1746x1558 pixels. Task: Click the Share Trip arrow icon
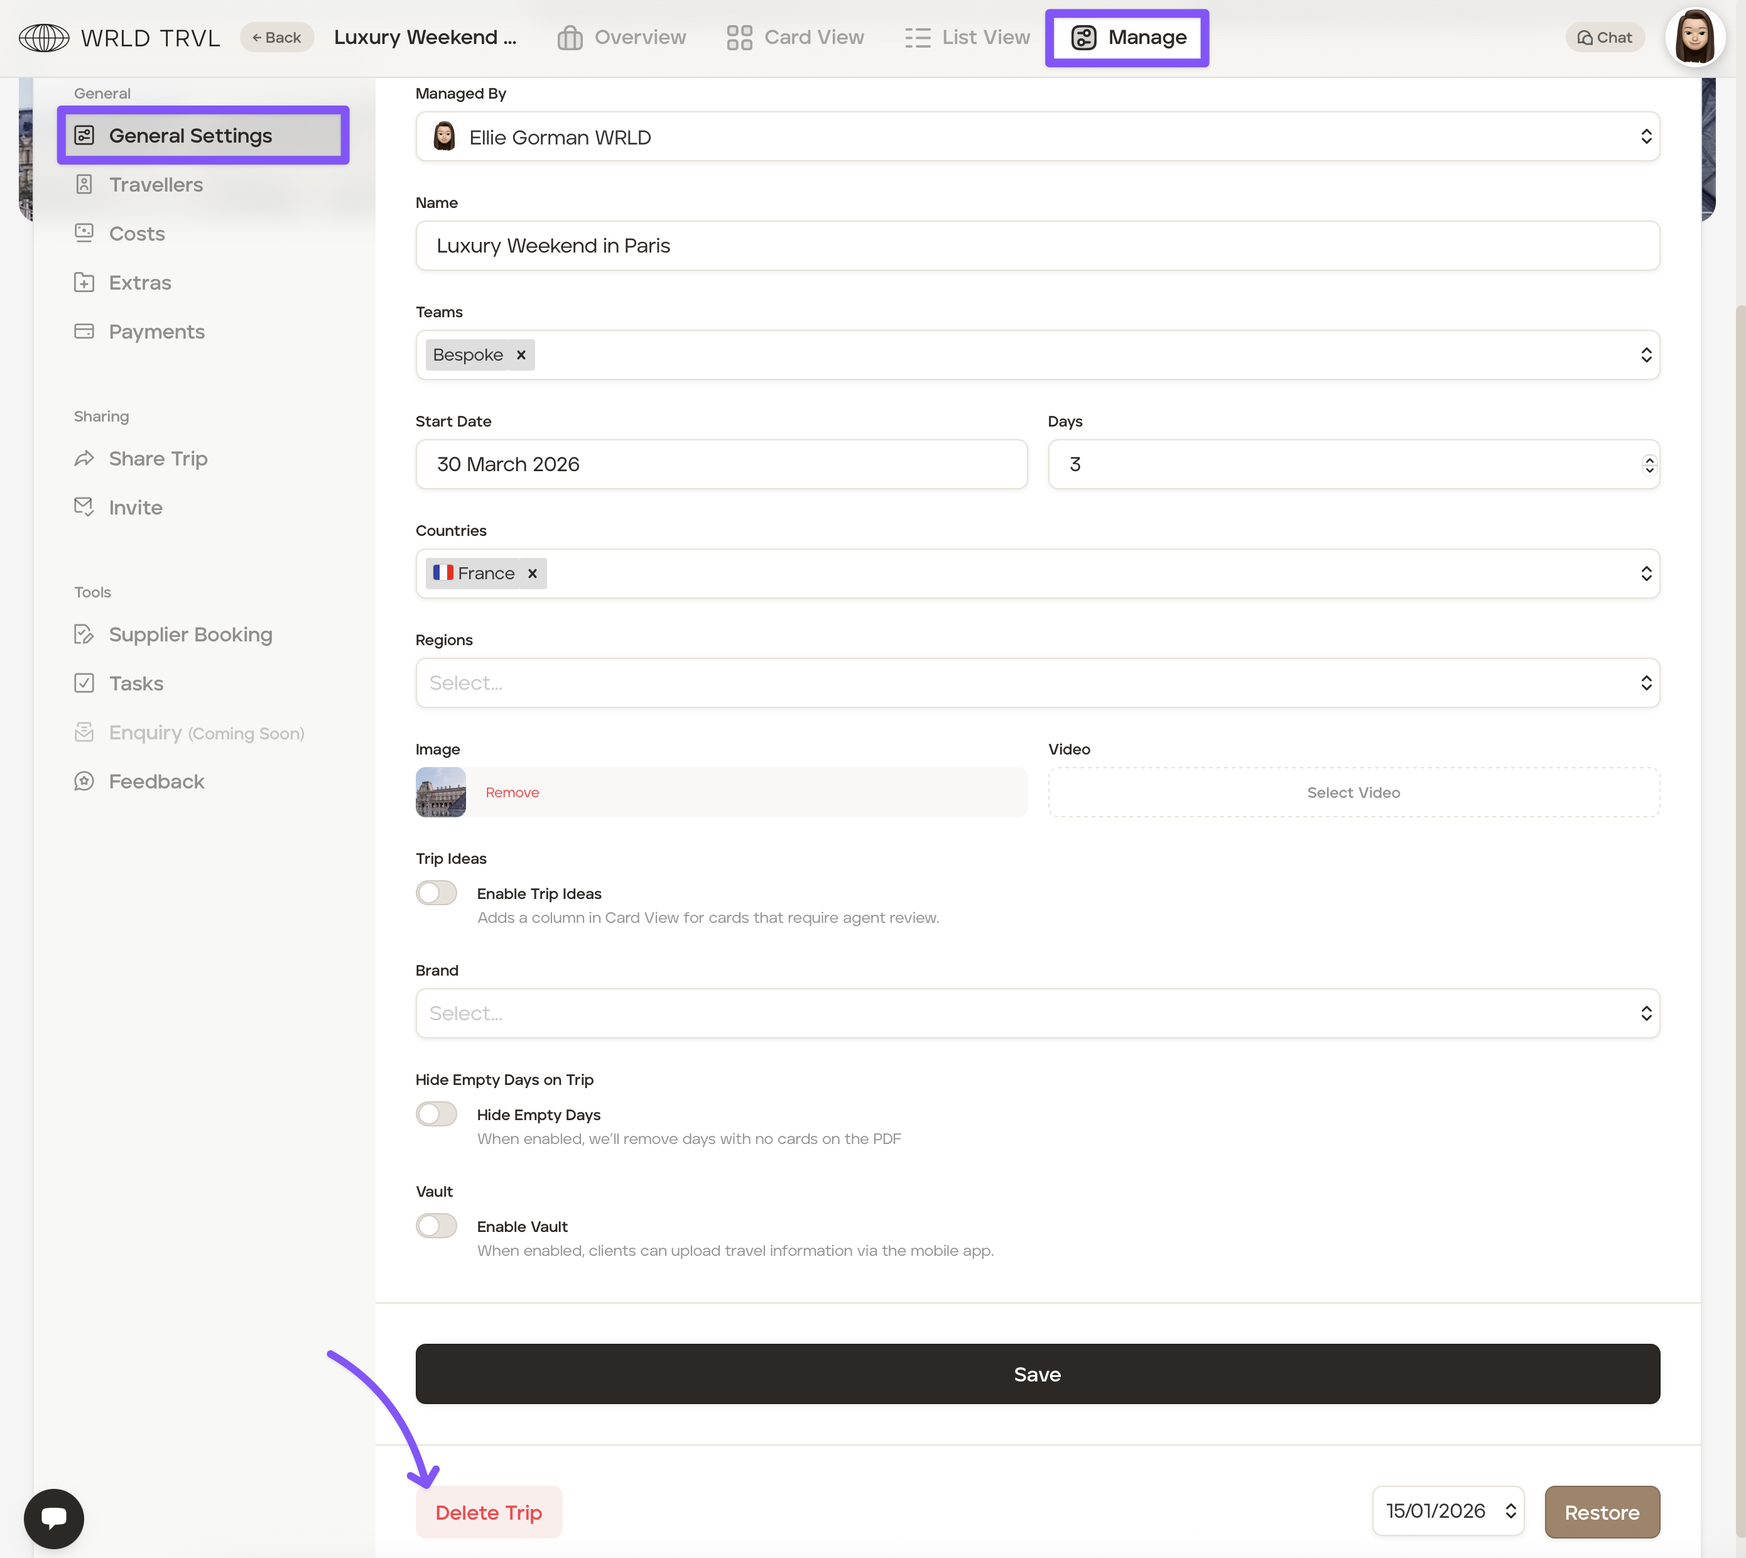tap(84, 459)
